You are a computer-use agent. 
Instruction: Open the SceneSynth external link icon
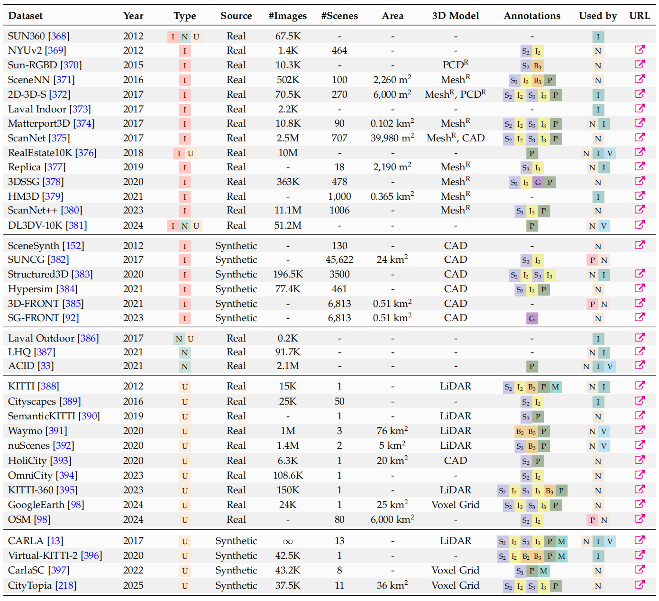tap(640, 245)
